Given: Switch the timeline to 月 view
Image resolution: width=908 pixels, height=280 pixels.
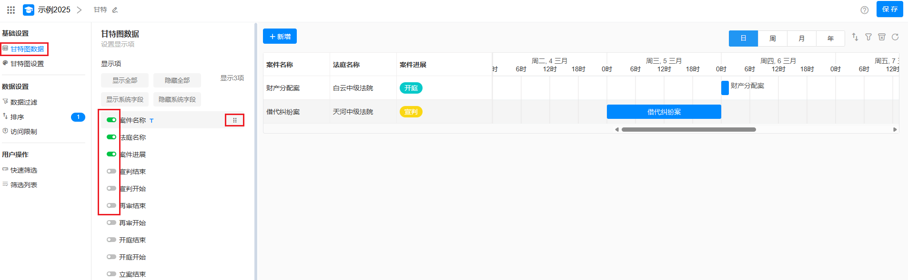Looking at the screenshot, I should pyautogui.click(x=801, y=39).
